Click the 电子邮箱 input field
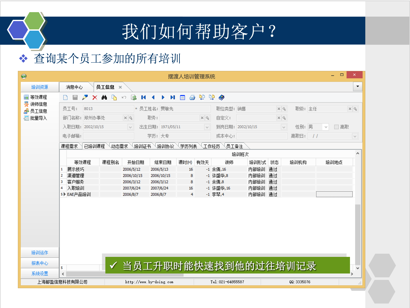 click(x=108, y=136)
